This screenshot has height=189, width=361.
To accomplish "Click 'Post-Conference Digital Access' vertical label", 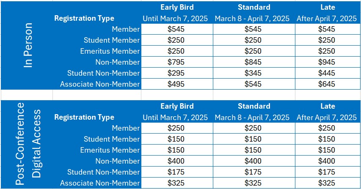I will 28,144.
